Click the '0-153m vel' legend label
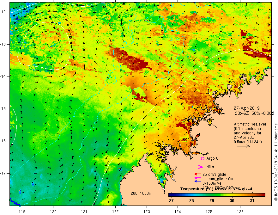Image resolution: width=278 pixels, height=215 pixels. pos(213,183)
